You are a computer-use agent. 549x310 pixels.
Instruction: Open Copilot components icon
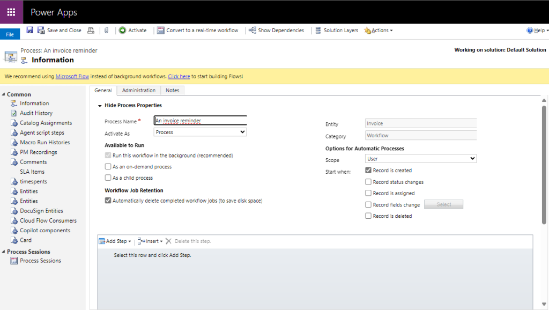pyautogui.click(x=14, y=231)
